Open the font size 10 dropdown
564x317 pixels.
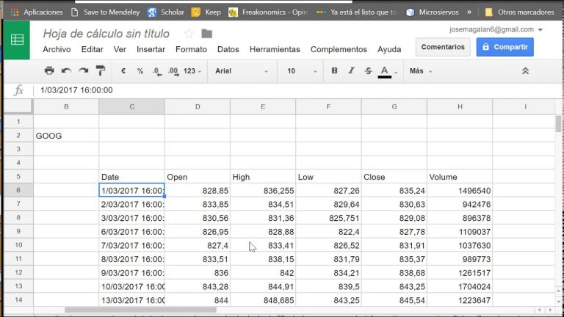point(301,71)
